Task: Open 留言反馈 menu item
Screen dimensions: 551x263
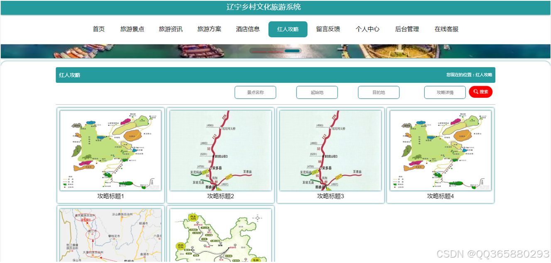Action: click(328, 29)
